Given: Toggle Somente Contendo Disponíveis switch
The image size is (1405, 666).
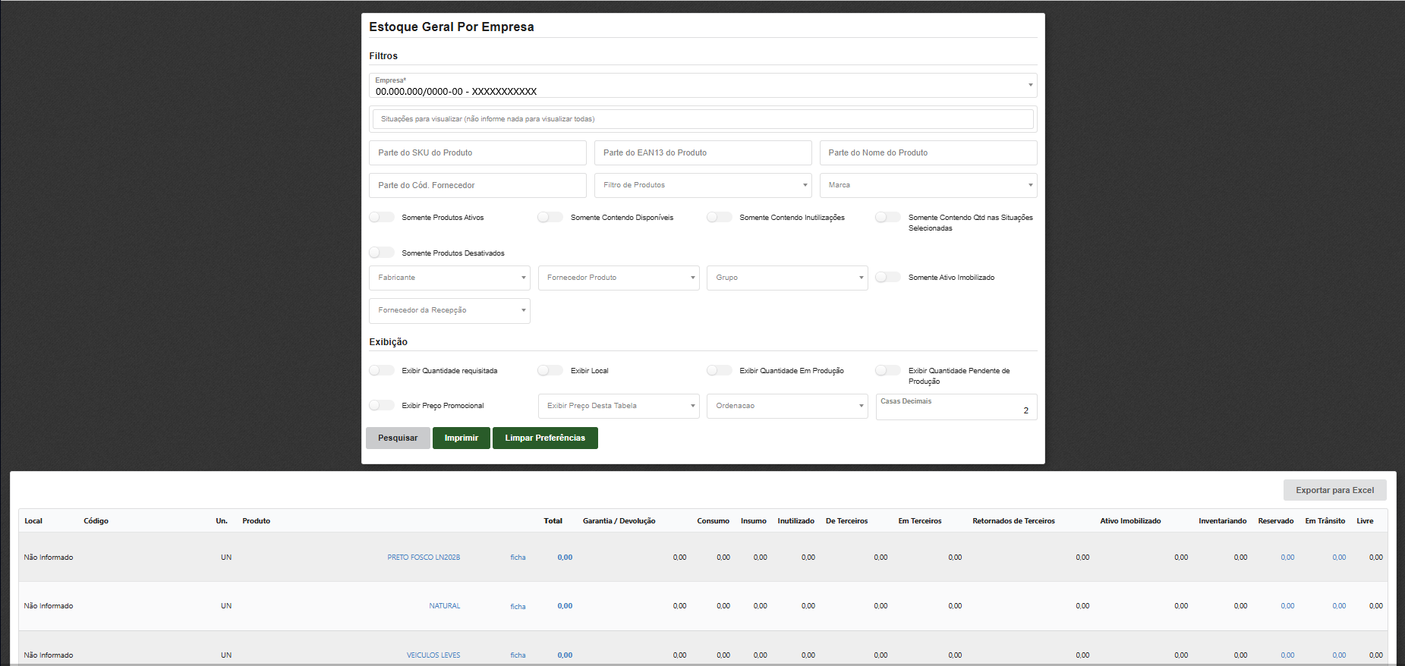Looking at the screenshot, I should tap(550, 218).
